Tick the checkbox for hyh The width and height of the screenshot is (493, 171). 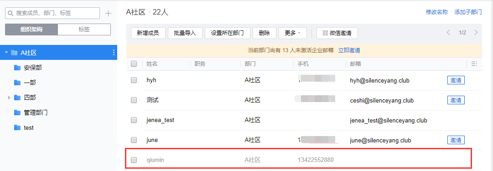(x=134, y=80)
